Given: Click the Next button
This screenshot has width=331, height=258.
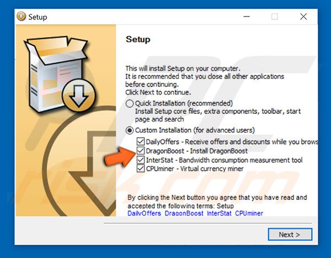Looking at the screenshot, I should 290,234.
